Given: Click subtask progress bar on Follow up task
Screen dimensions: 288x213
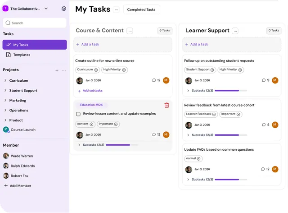Looking at the screenshot, I should [x=231, y=91].
